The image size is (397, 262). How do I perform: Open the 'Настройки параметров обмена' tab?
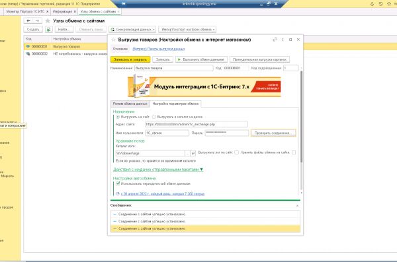(x=175, y=104)
